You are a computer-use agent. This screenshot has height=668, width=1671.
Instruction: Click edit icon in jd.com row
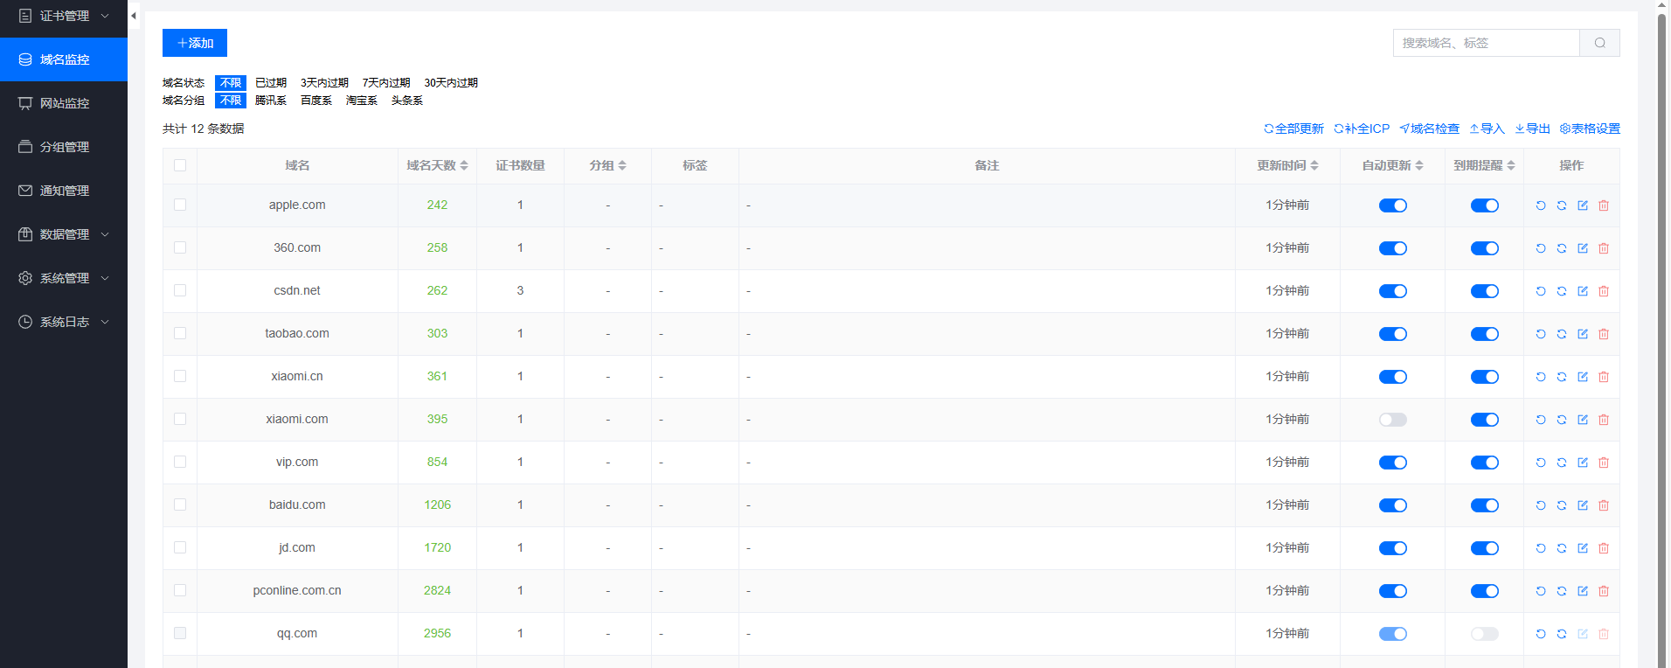[x=1583, y=548]
